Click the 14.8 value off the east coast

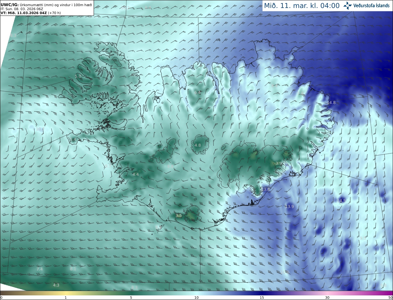[331, 102]
